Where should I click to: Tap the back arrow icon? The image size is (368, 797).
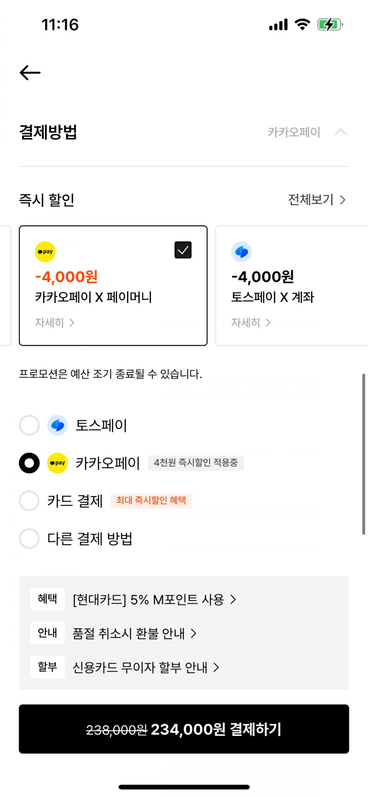[30, 73]
